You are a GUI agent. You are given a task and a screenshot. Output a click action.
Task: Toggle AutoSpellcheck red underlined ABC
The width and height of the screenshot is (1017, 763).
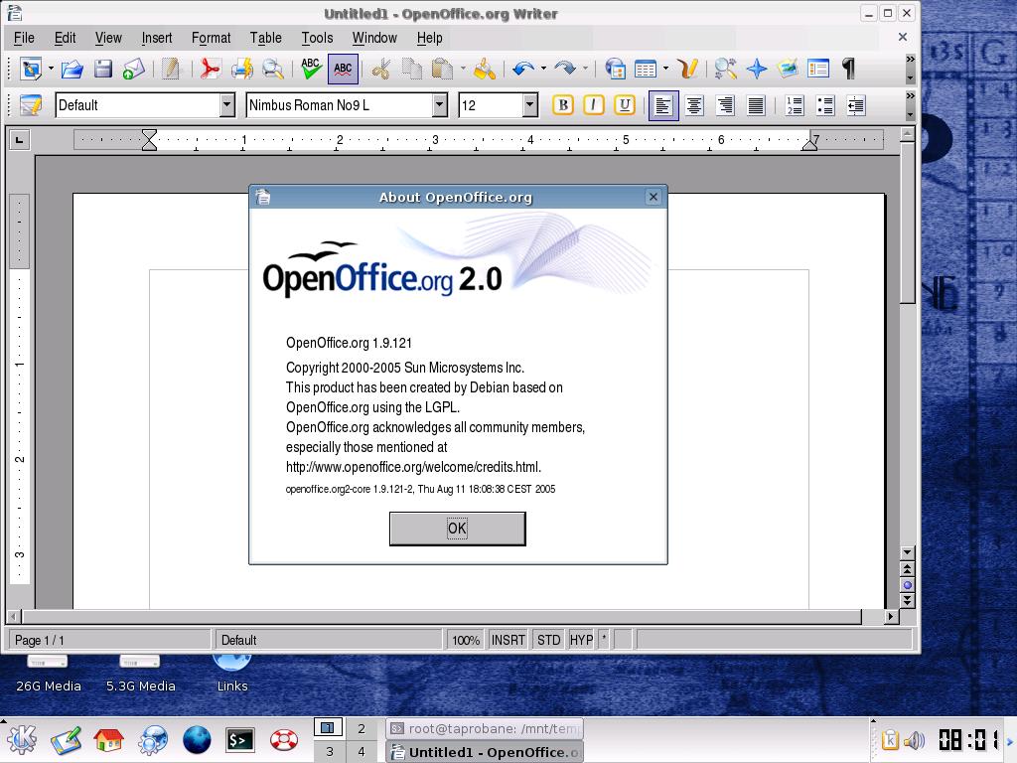coord(343,69)
